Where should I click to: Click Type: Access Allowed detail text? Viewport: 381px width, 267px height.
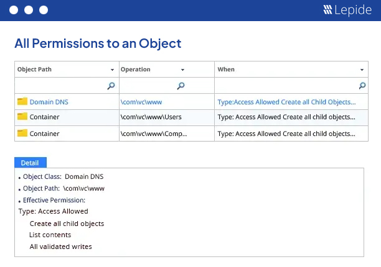[53, 211]
